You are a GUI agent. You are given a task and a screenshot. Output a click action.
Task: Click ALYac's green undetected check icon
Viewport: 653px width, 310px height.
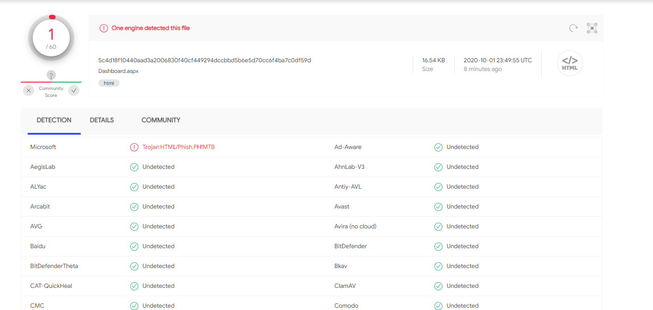tap(134, 187)
